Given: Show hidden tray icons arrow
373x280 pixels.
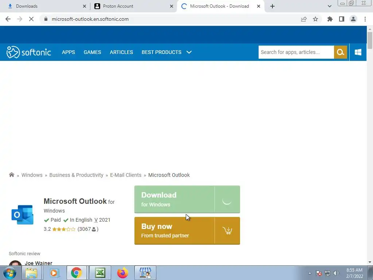Looking at the screenshot, I should tap(310, 273).
